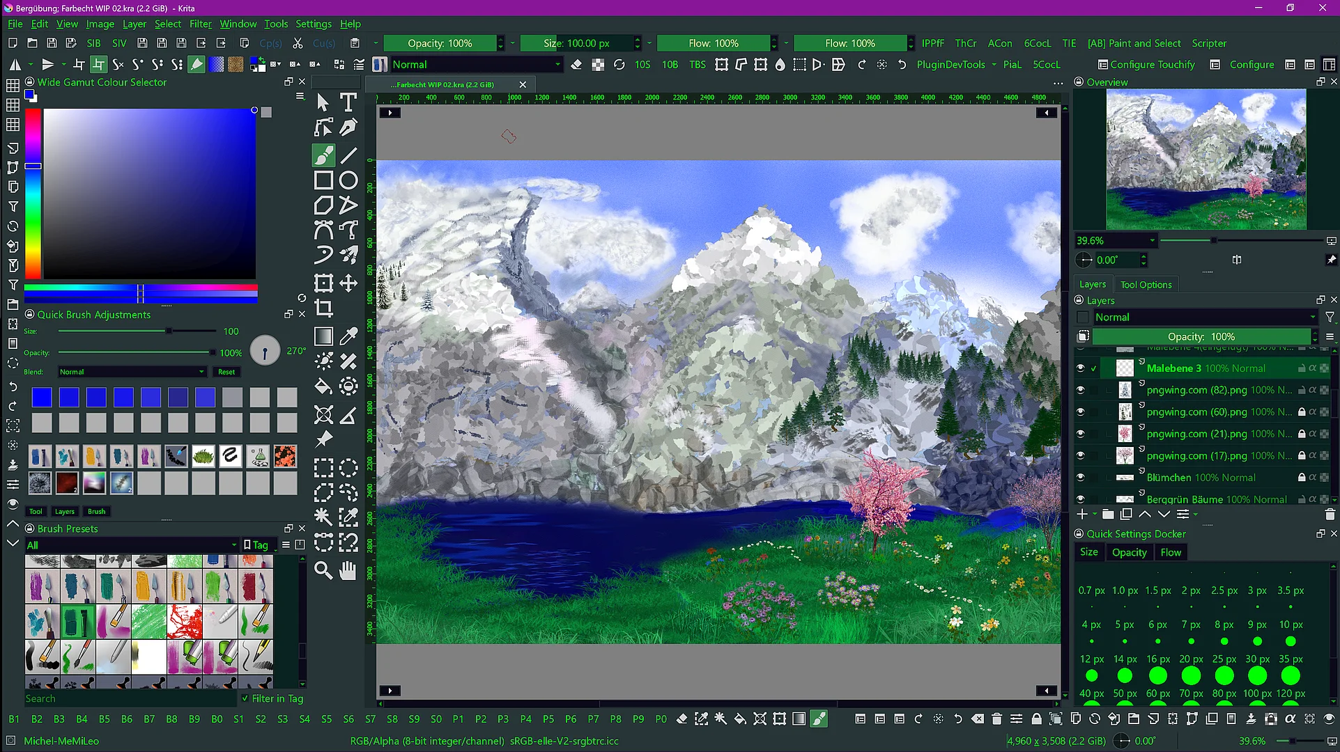Image resolution: width=1340 pixels, height=752 pixels.
Task: Click the Rectangular Selection tool
Action: tap(323, 467)
